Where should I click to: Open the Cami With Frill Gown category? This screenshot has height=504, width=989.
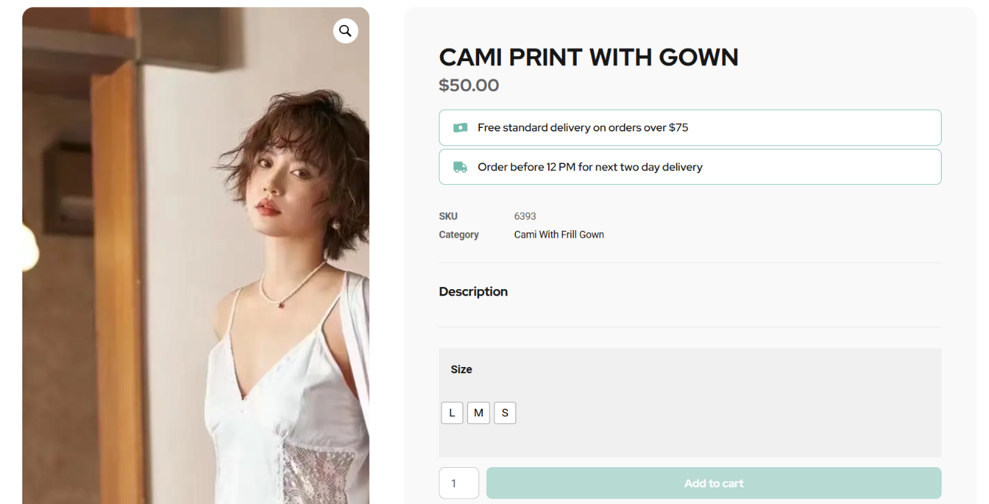(559, 235)
